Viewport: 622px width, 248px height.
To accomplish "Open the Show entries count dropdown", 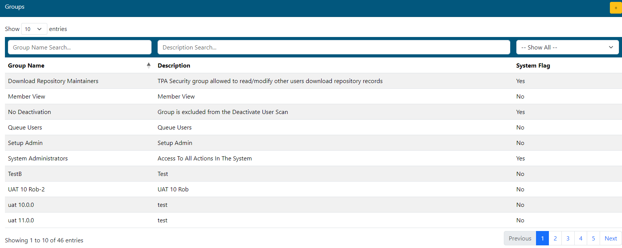I will tap(34, 29).
